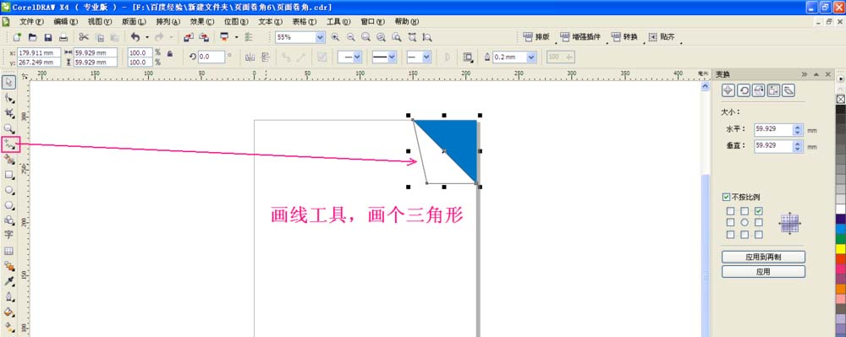Check the middle-right anchor point checkbox
The width and height of the screenshot is (846, 337).
[759, 222]
